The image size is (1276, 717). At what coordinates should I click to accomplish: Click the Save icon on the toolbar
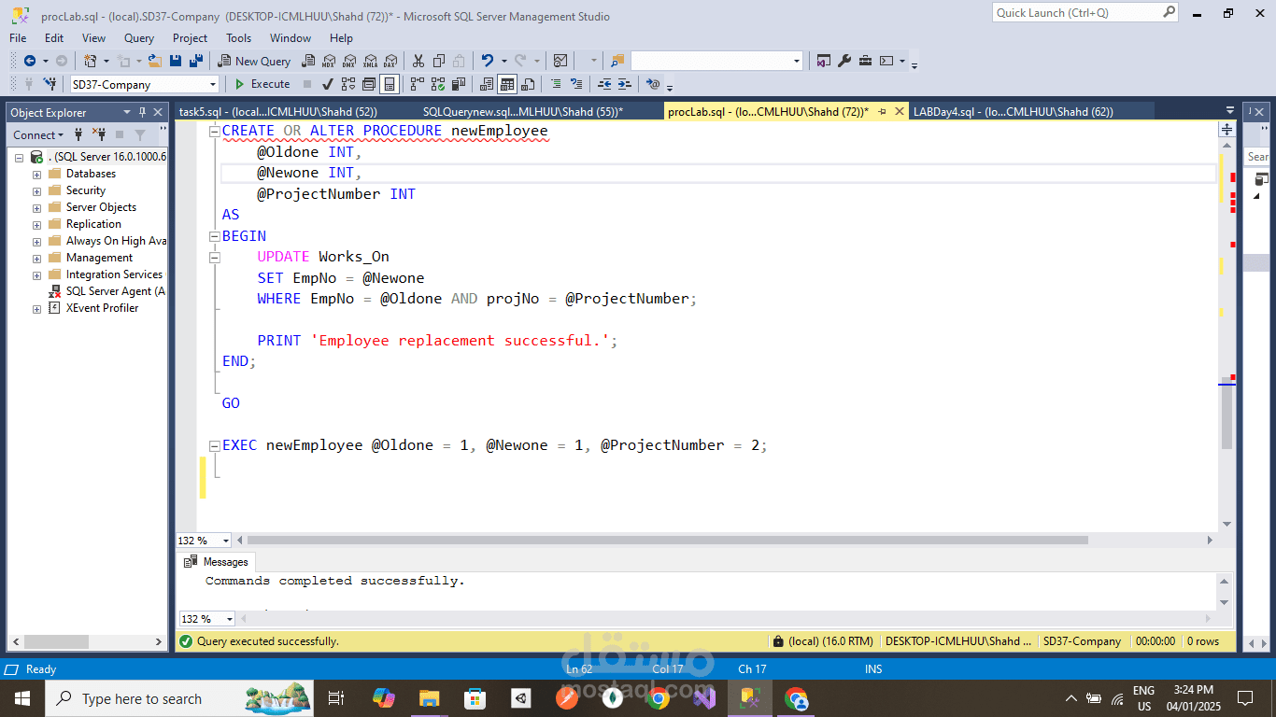point(176,61)
